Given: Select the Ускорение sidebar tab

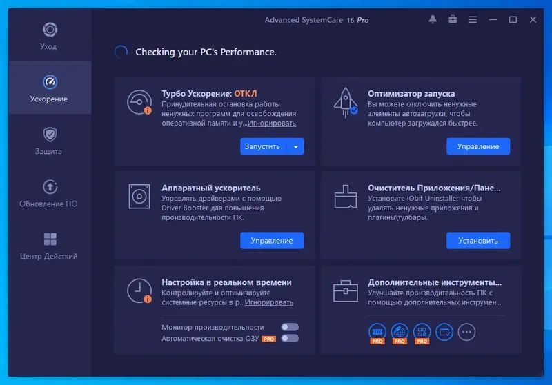Looking at the screenshot, I should [x=50, y=88].
